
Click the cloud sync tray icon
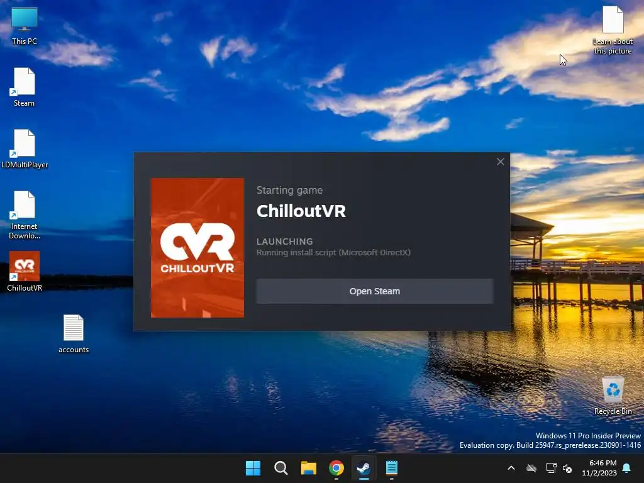[x=531, y=468]
